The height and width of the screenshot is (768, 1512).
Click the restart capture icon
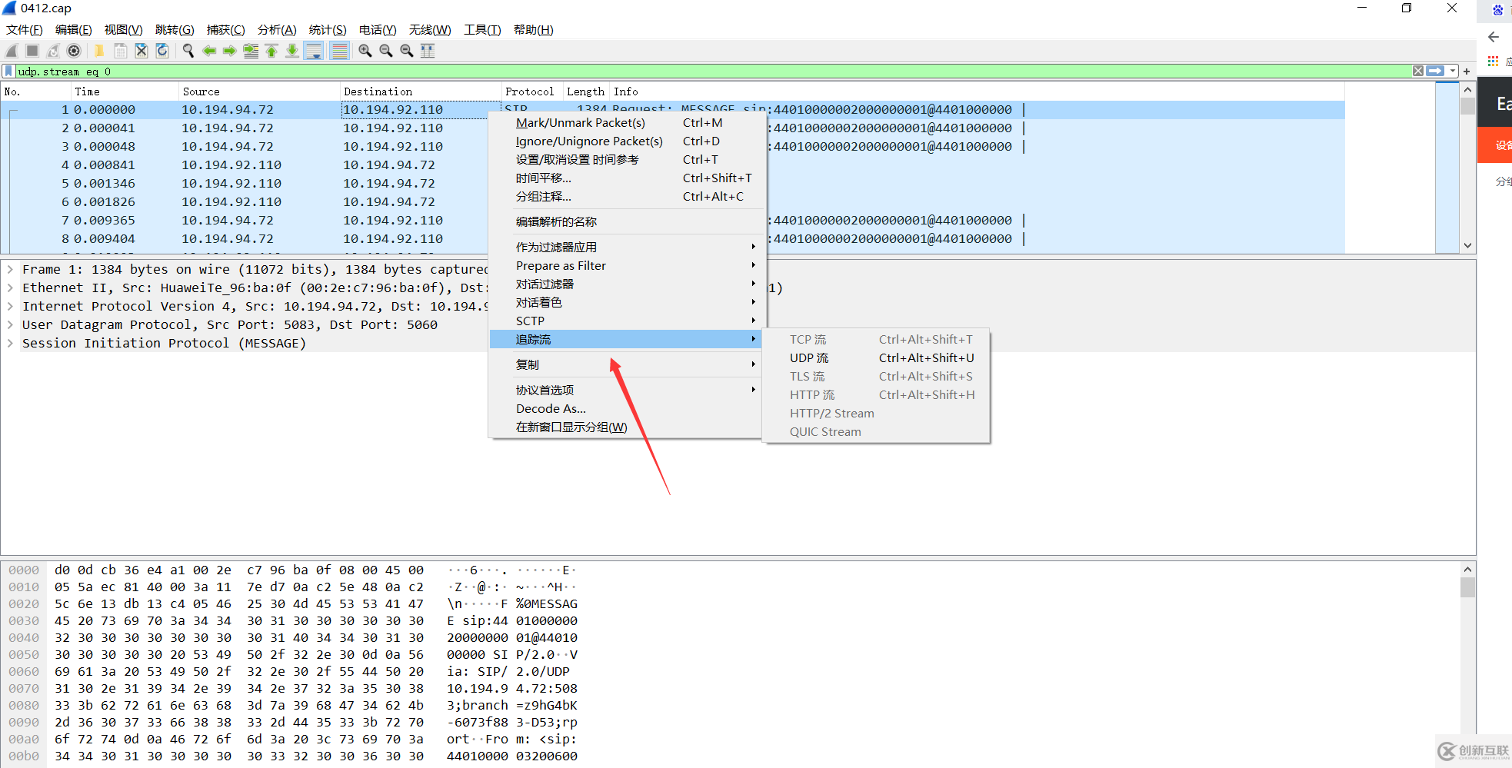point(53,51)
